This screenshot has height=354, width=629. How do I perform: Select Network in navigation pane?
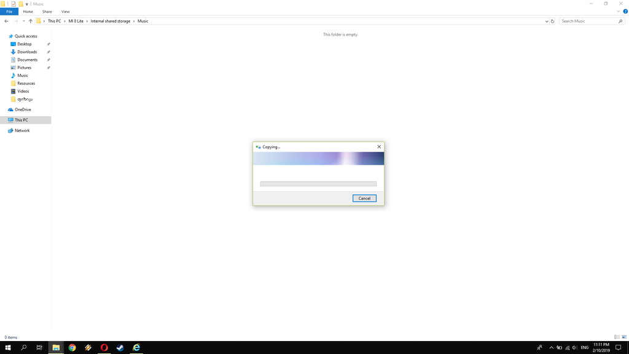point(22,130)
